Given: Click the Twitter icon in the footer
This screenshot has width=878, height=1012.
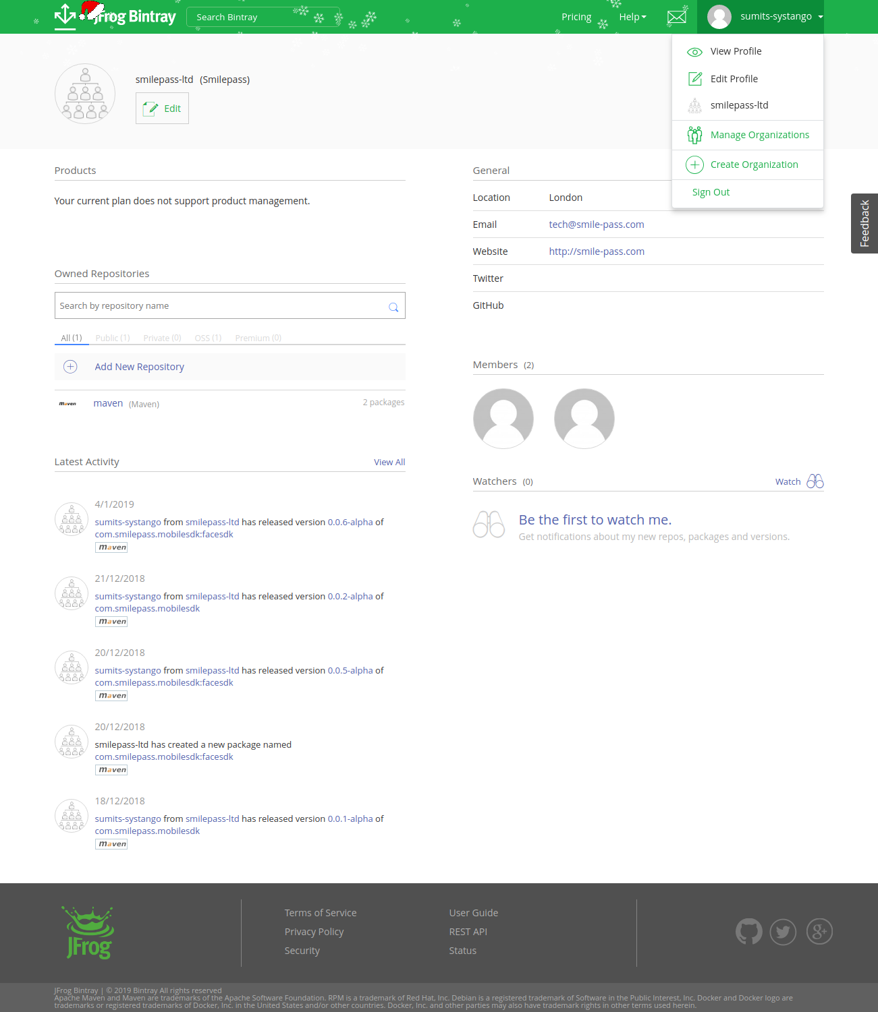Looking at the screenshot, I should pos(784,932).
